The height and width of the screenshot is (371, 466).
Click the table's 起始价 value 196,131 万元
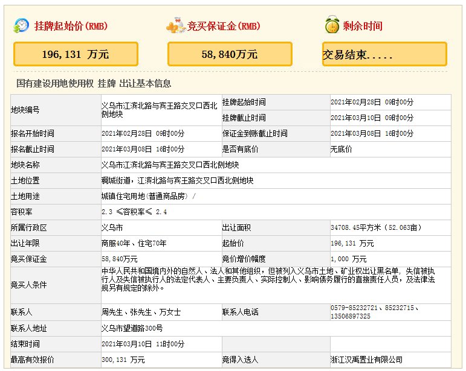(x=352, y=244)
